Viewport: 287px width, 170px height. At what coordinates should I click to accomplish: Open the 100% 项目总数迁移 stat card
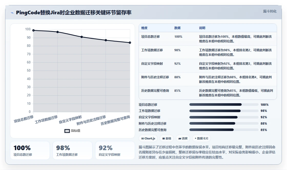30,151
